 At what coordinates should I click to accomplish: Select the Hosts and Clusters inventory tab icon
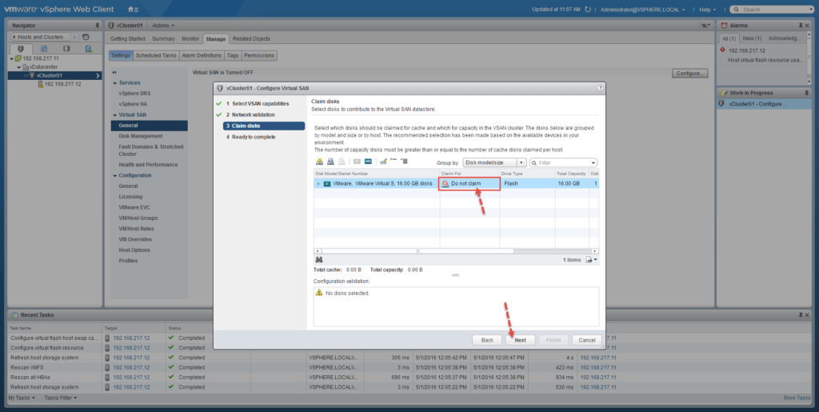(x=21, y=48)
